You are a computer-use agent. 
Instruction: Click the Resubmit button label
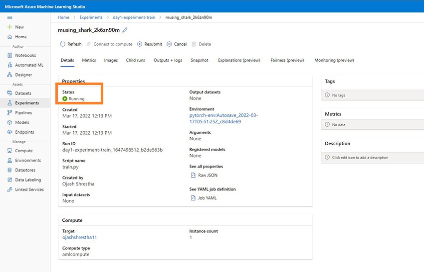point(153,44)
